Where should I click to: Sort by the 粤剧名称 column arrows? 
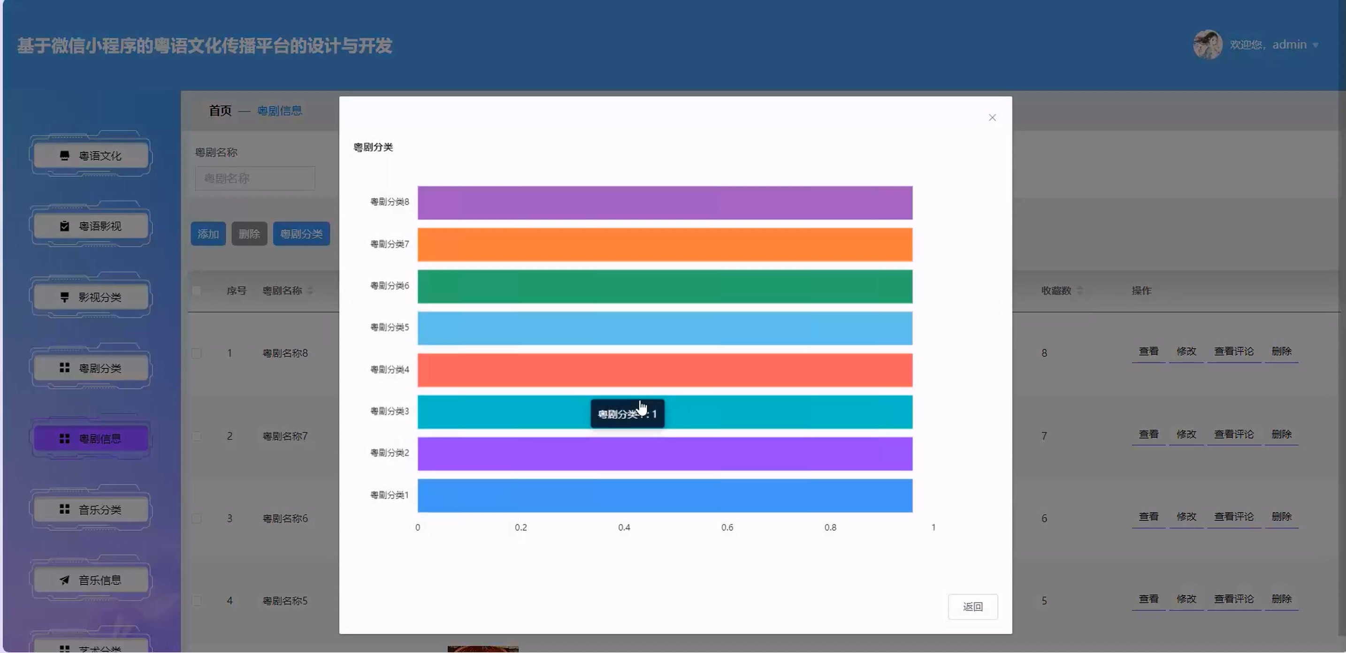(310, 290)
